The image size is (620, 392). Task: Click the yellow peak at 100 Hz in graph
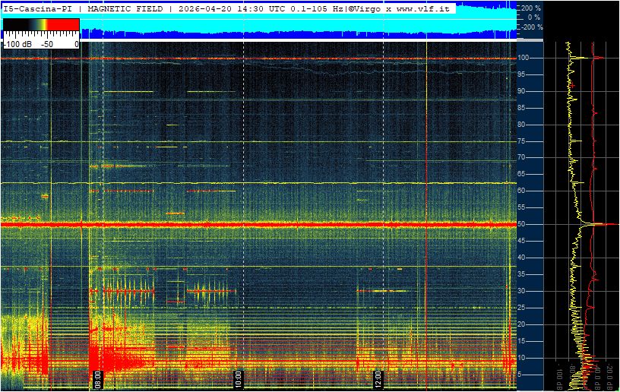(580, 58)
